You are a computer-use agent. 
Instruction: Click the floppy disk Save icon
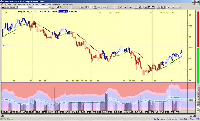58,7
